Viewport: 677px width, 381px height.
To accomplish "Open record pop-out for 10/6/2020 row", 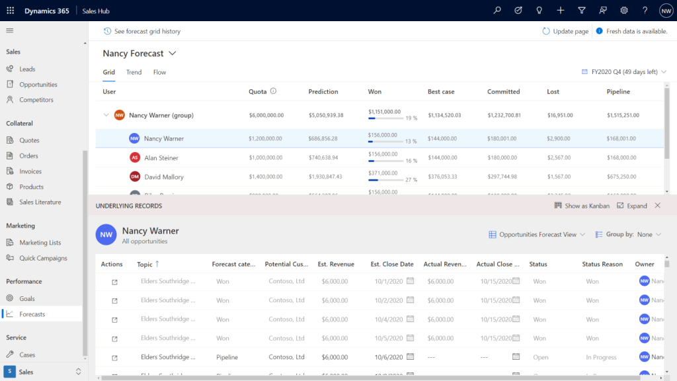I will (x=114, y=358).
